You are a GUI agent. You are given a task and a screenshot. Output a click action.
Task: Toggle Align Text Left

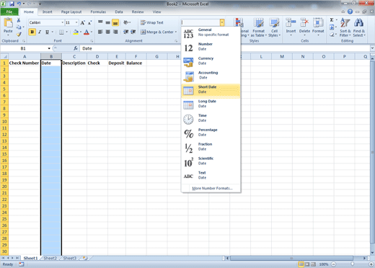pyautogui.click(x=100, y=32)
